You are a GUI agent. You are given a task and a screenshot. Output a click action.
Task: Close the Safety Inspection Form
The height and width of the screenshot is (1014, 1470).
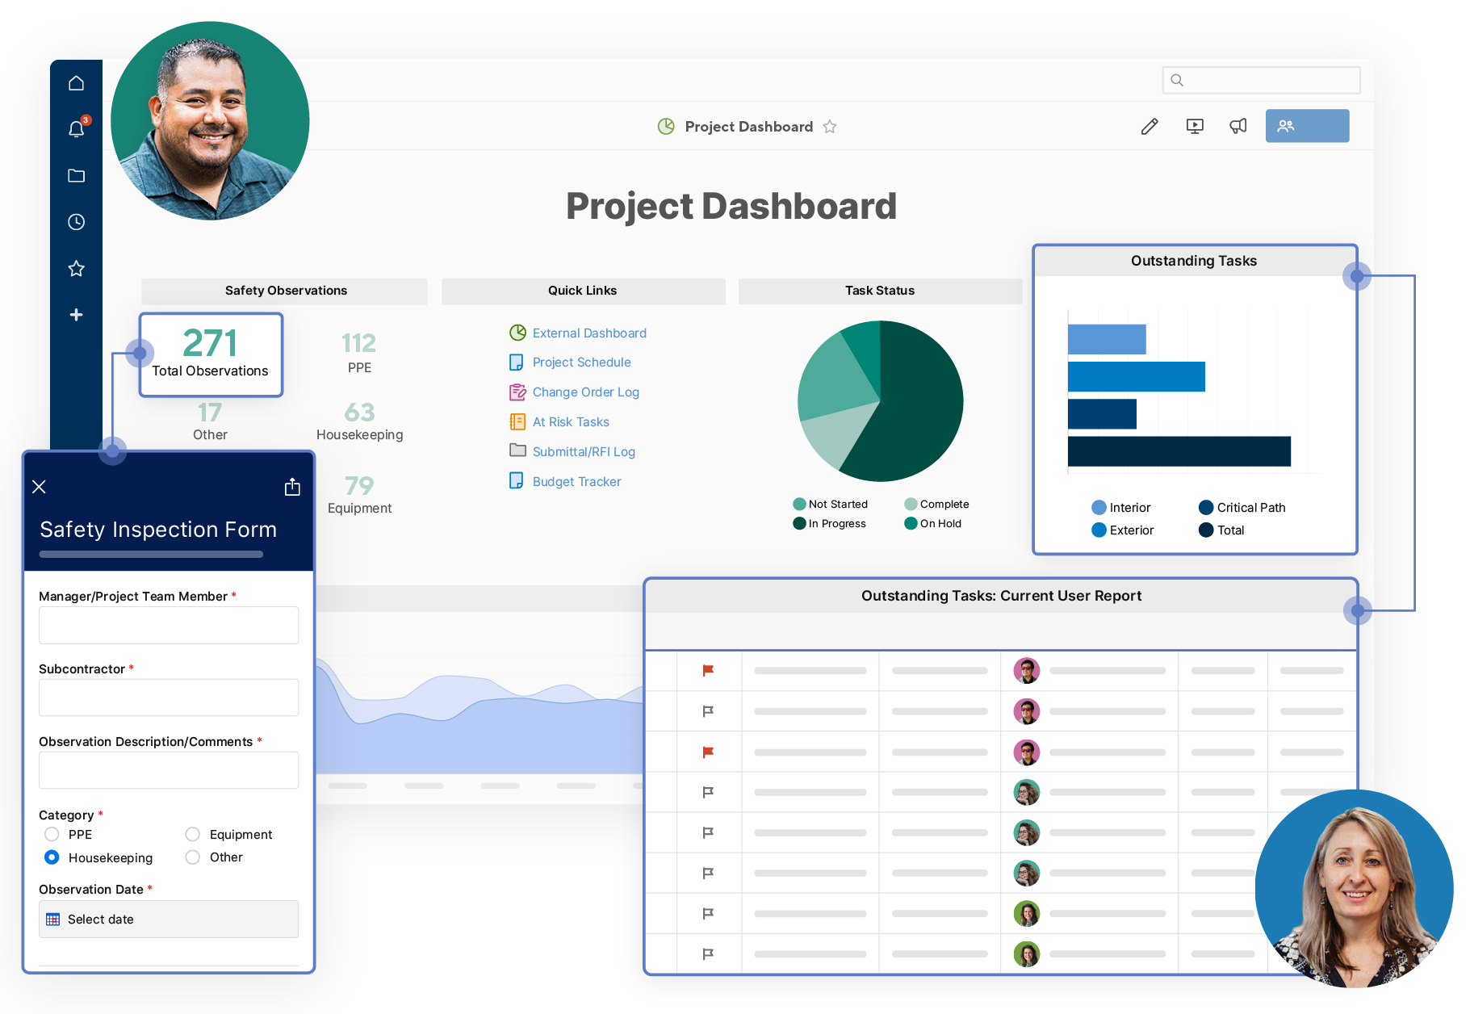click(x=39, y=487)
